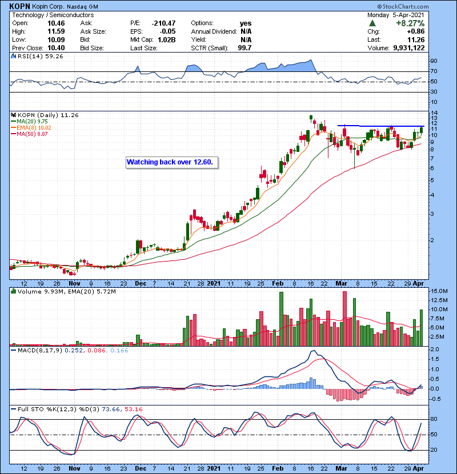The image size is (457, 474).
Task: Select the KOPN ticker symbol in the title
Action: [19, 6]
